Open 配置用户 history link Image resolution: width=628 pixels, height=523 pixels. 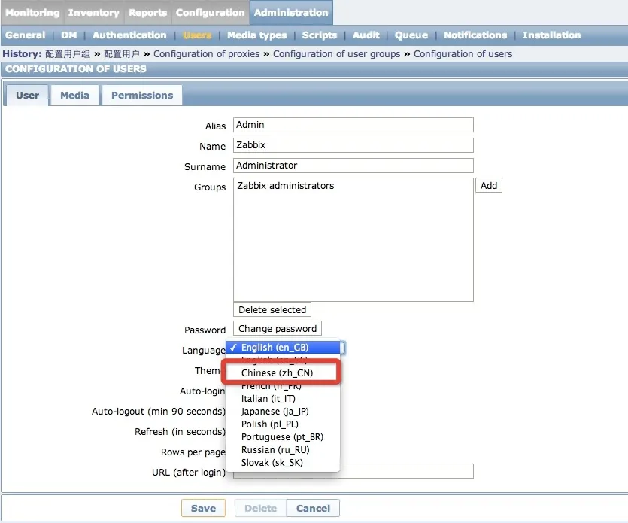121,54
